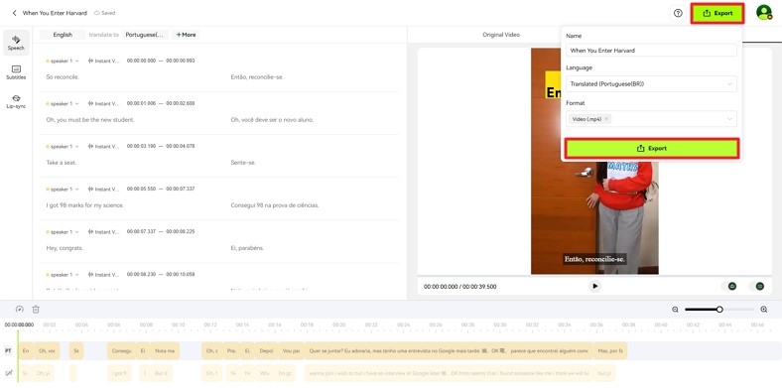Remove the Video (mp4) format tag
The height and width of the screenshot is (388, 782).
(606, 119)
